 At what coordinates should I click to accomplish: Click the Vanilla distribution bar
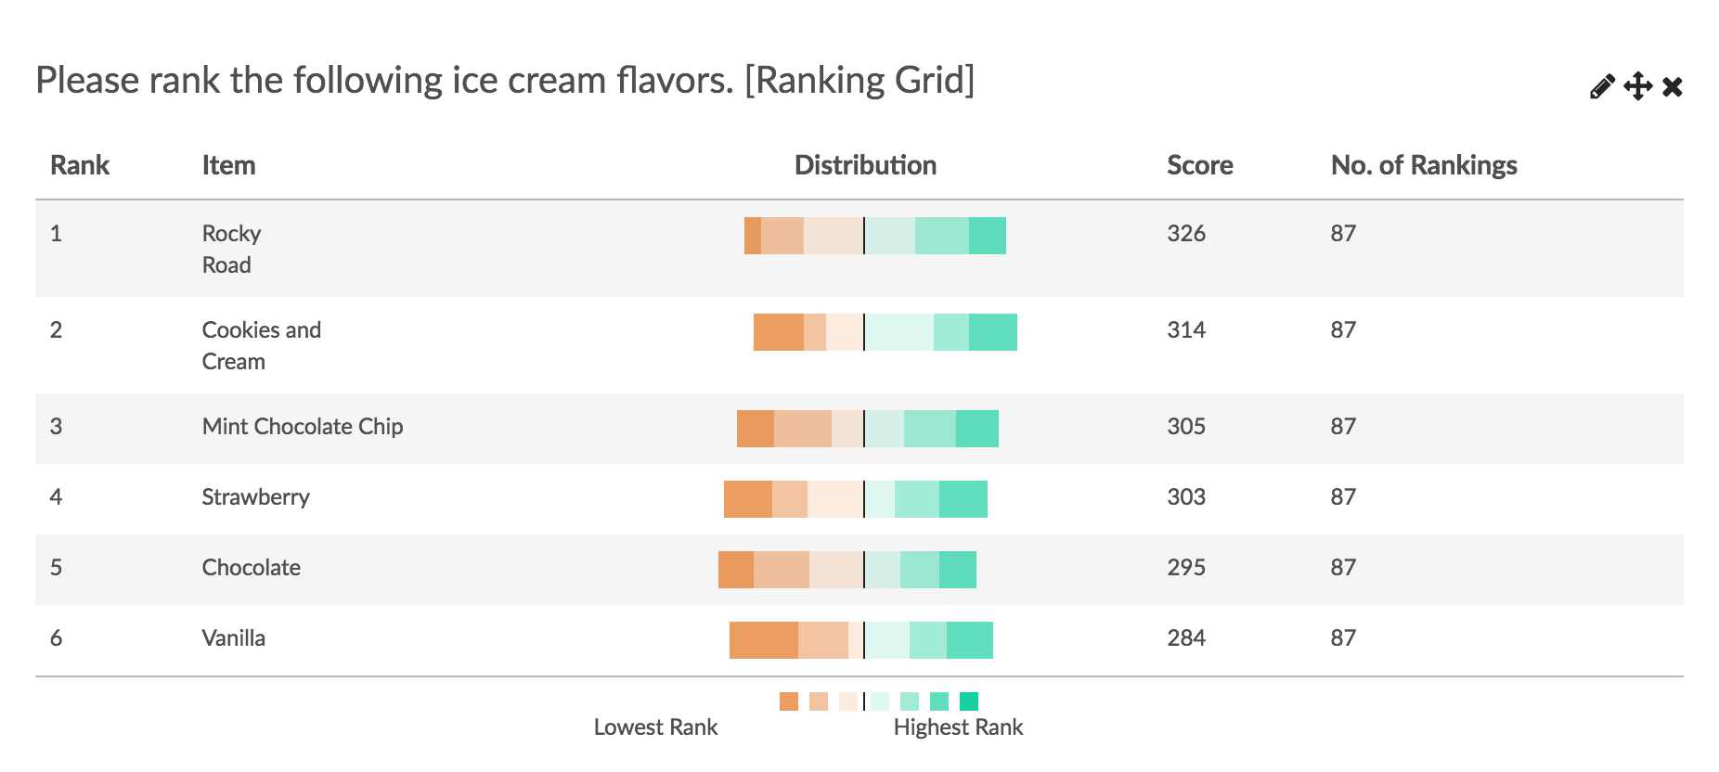861,640
